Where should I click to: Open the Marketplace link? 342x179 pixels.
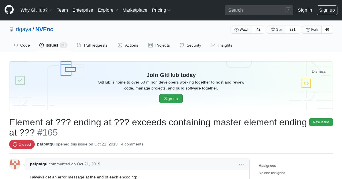point(135,10)
